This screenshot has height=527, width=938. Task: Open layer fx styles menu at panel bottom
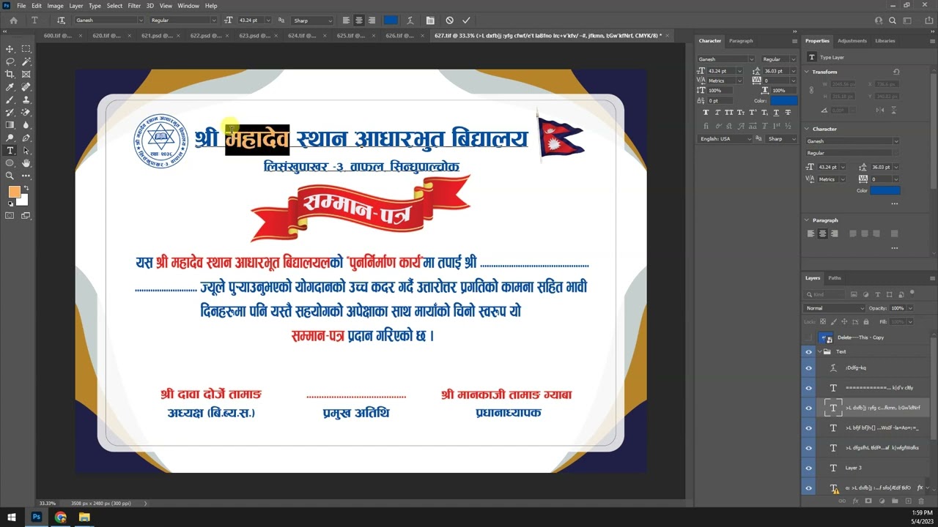coord(855,501)
